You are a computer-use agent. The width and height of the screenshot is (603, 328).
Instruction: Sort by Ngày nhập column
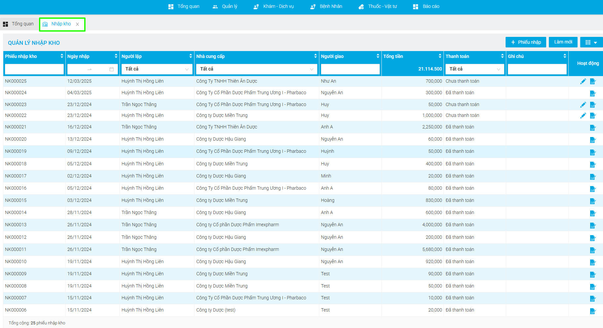tap(116, 56)
